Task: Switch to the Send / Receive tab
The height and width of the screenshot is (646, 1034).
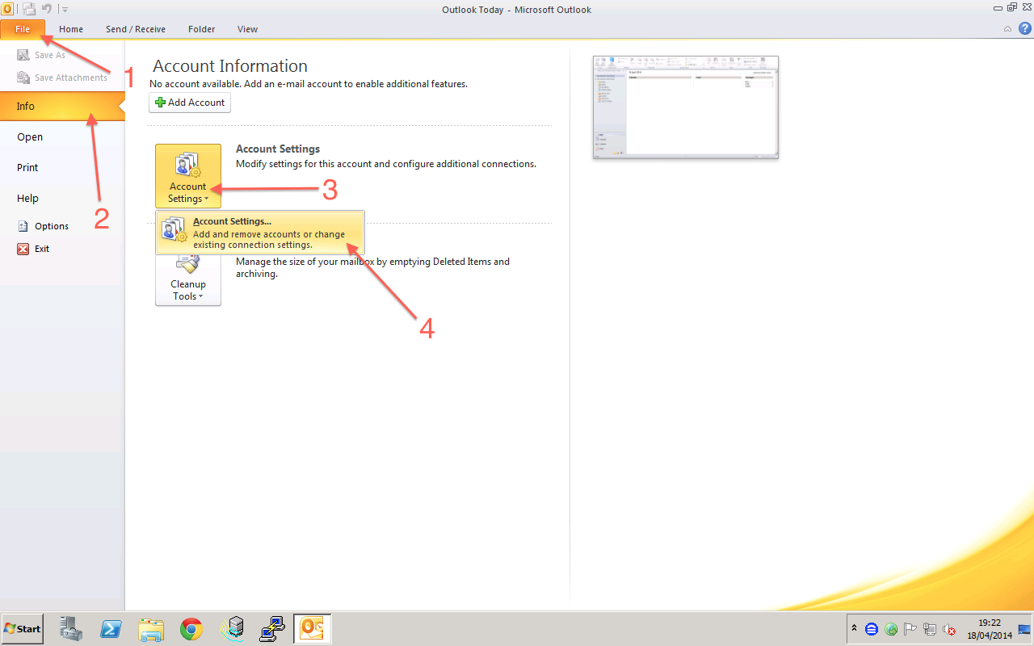Action: tap(136, 29)
